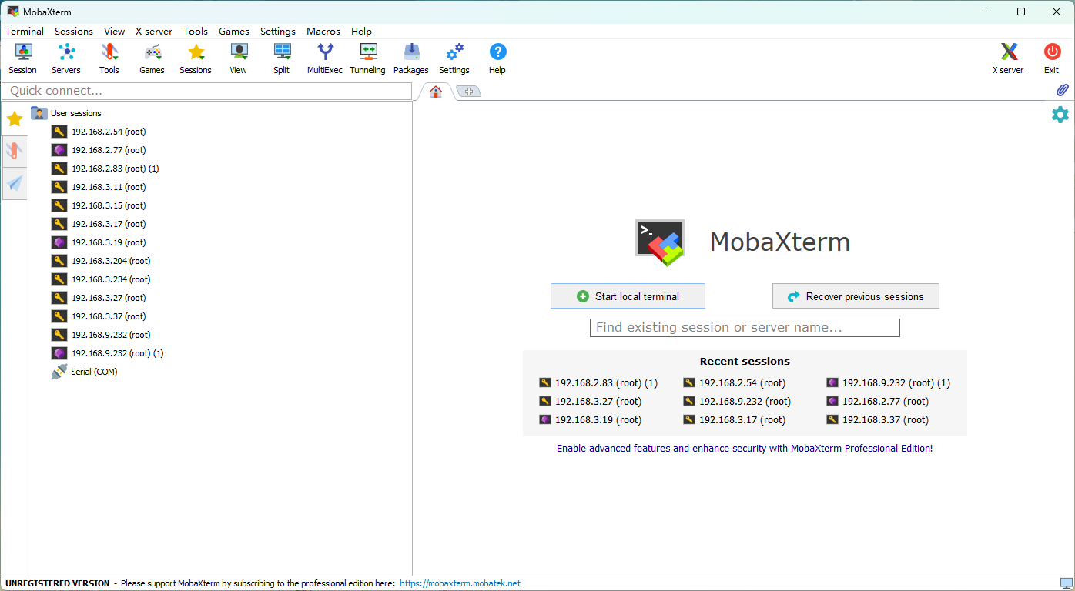Viewport: 1075px width, 591px height.
Task: Click the monitor icon in status bar
Action: coord(1067,583)
